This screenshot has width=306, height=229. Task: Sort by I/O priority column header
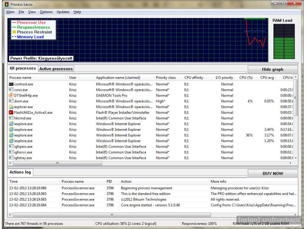(x=221, y=78)
